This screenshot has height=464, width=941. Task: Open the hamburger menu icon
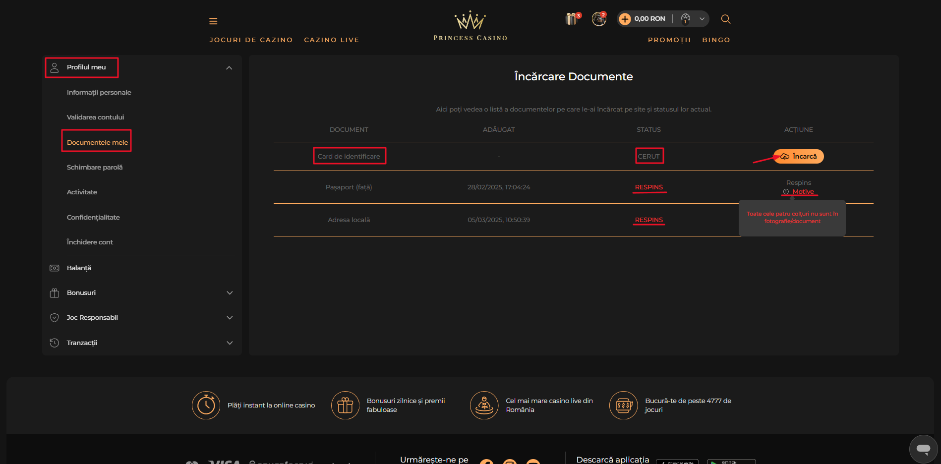pos(213,21)
